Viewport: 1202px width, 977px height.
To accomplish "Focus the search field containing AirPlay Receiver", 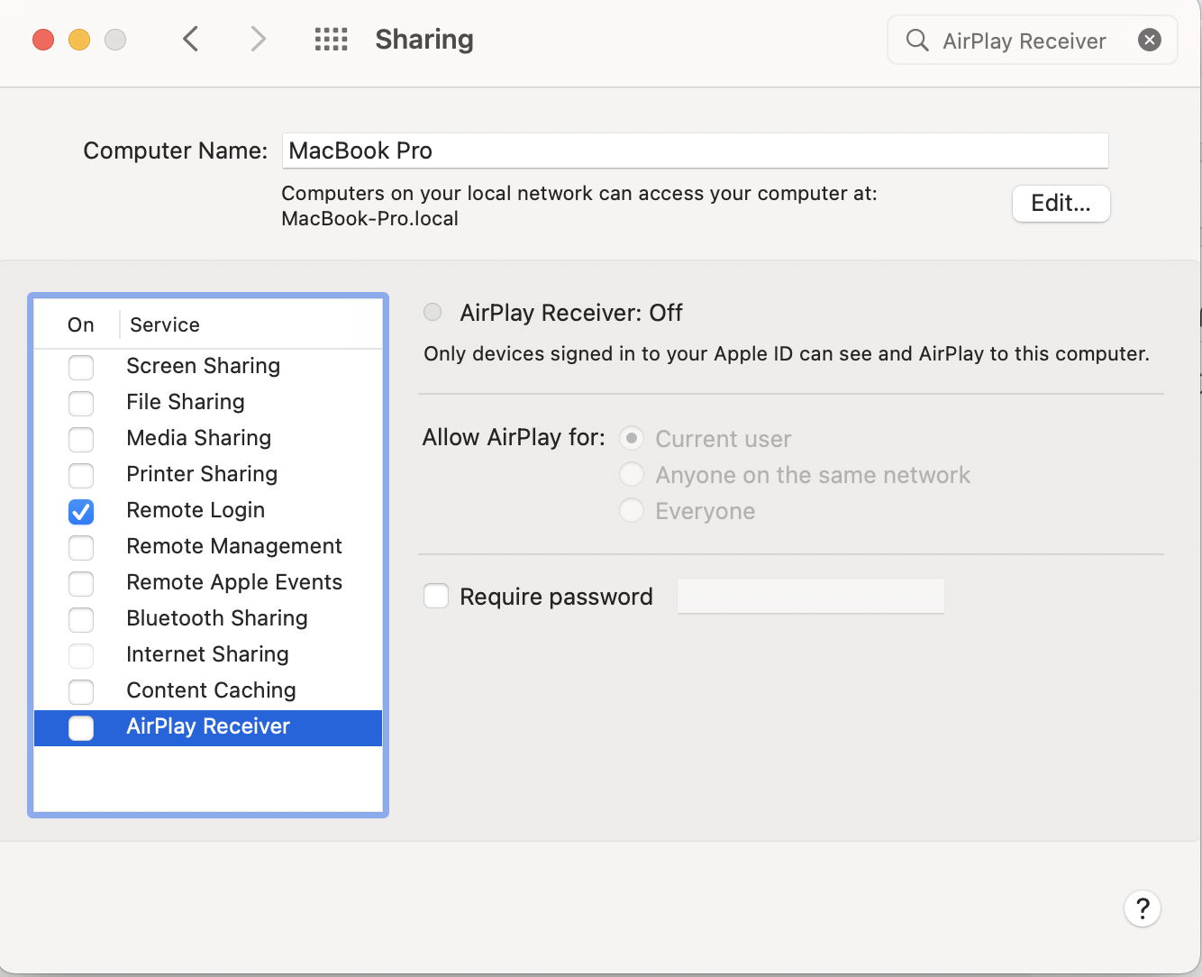I will pyautogui.click(x=1032, y=40).
